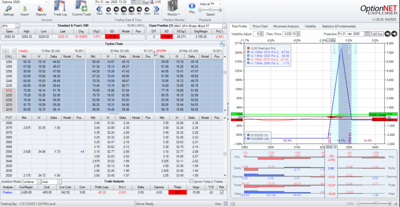Screen dimensions: 400x207
Task: Toggle 13Mar 2550 Put legend marker
Action: (x=248, y=63)
